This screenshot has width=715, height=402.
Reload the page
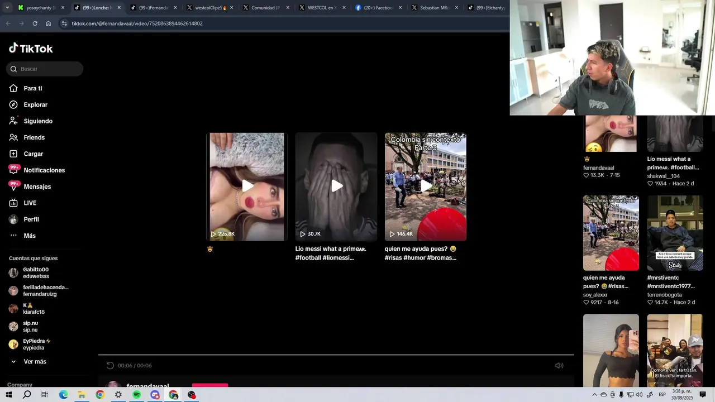tap(35, 23)
